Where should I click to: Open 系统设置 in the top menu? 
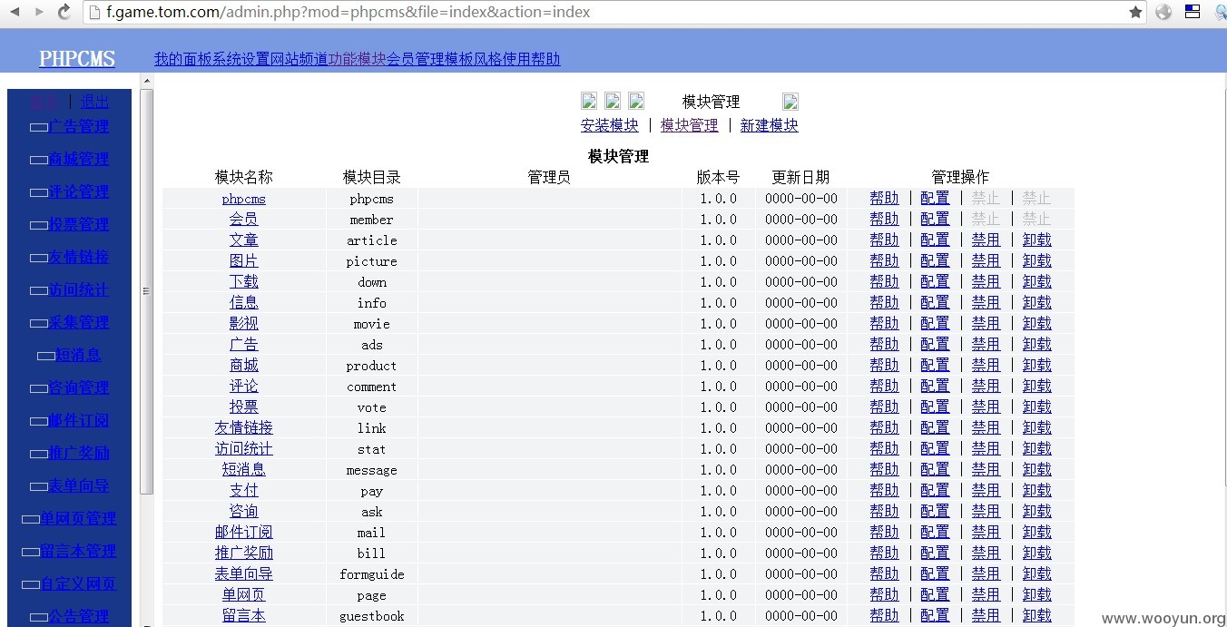[x=240, y=59]
